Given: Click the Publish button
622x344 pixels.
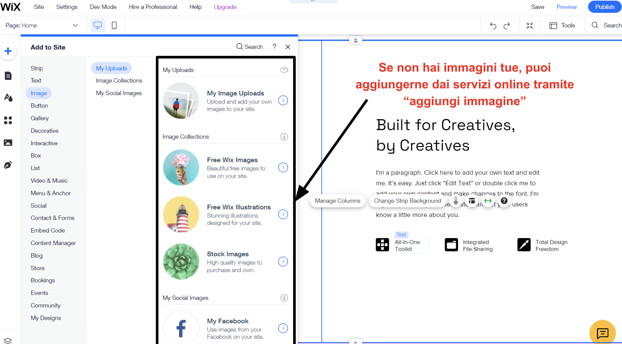Looking at the screenshot, I should point(605,7).
